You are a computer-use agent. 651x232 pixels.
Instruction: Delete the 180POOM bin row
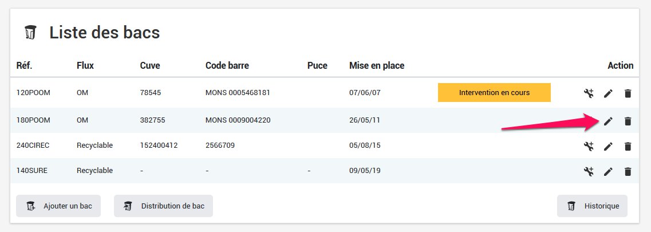(628, 121)
